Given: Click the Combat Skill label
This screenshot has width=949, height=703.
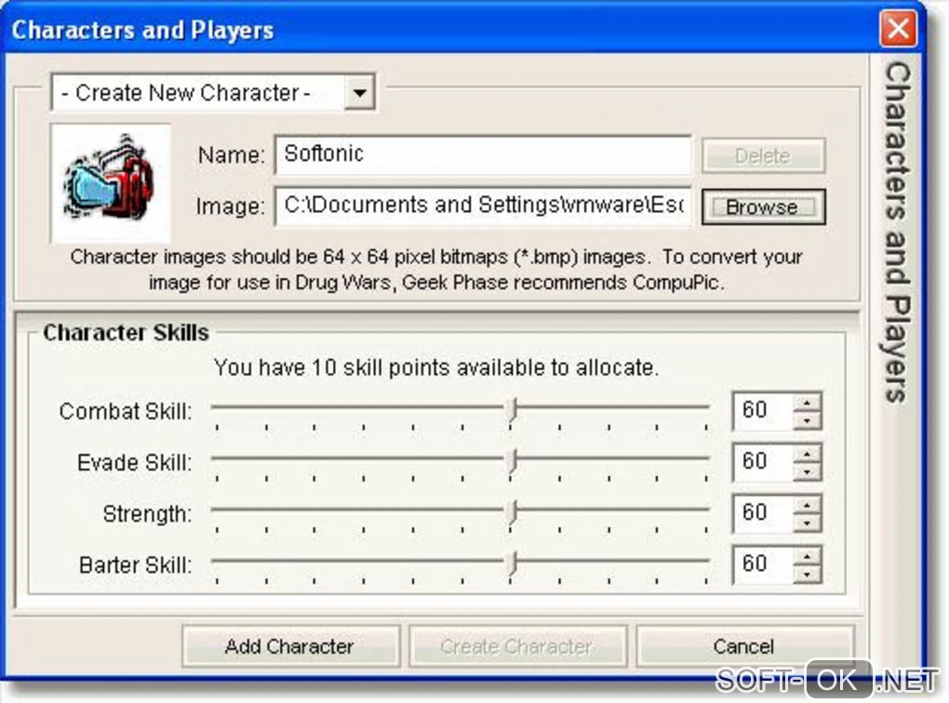Looking at the screenshot, I should (x=126, y=411).
